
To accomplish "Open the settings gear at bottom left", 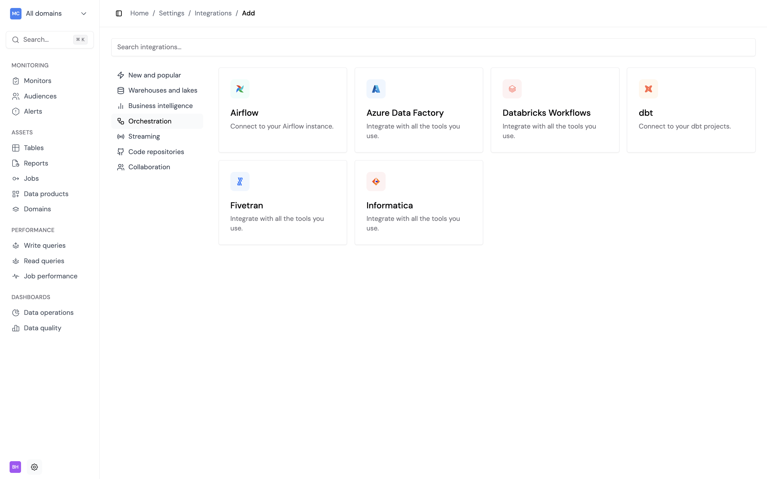I will 34,467.
